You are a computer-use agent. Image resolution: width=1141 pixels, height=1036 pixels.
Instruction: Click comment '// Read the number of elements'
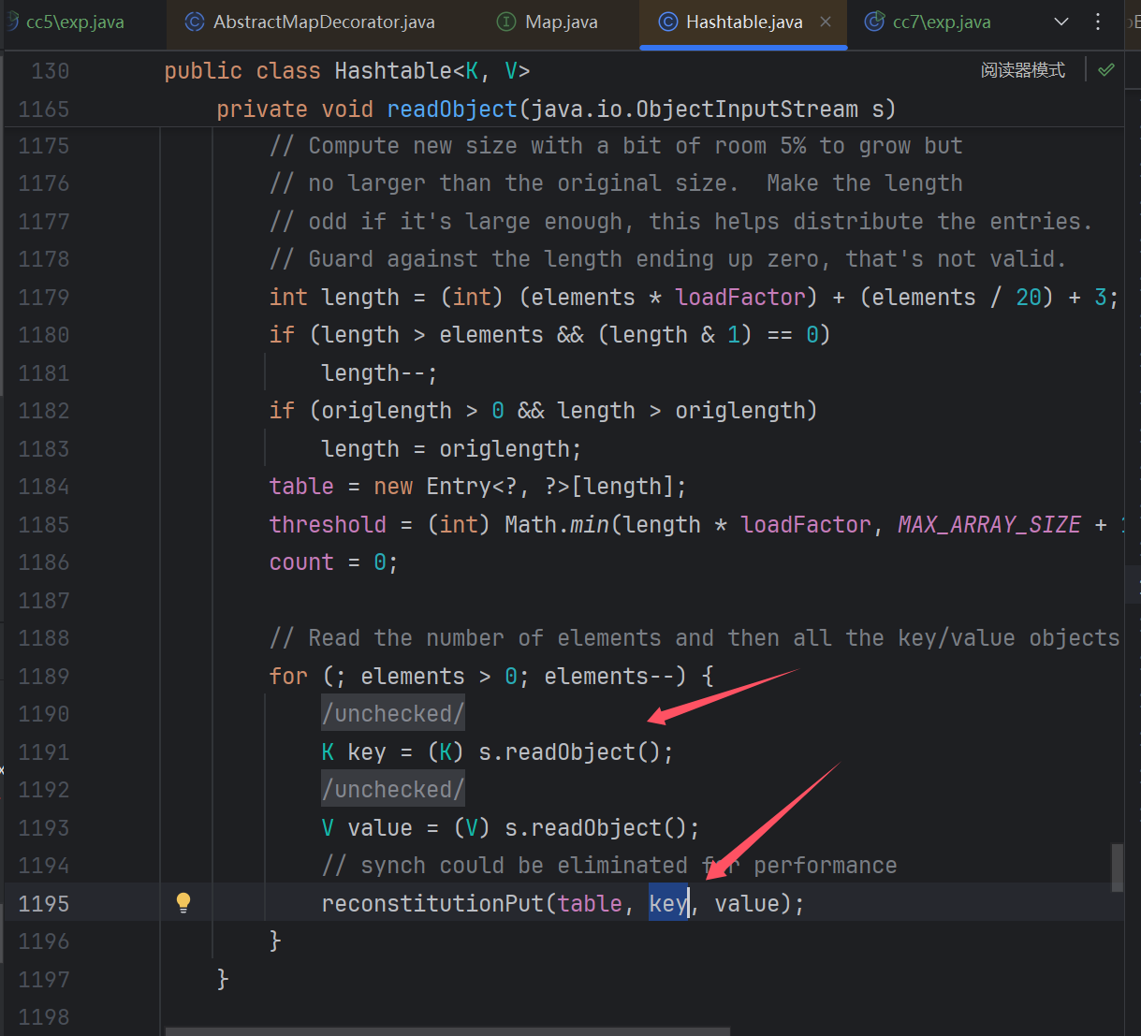[x=465, y=638]
